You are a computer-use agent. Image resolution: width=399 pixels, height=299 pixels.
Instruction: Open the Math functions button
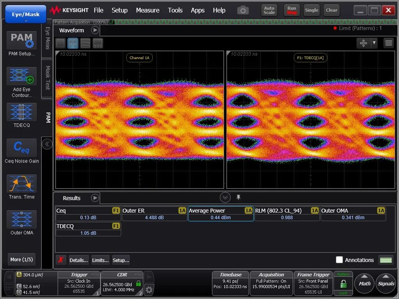click(x=364, y=283)
